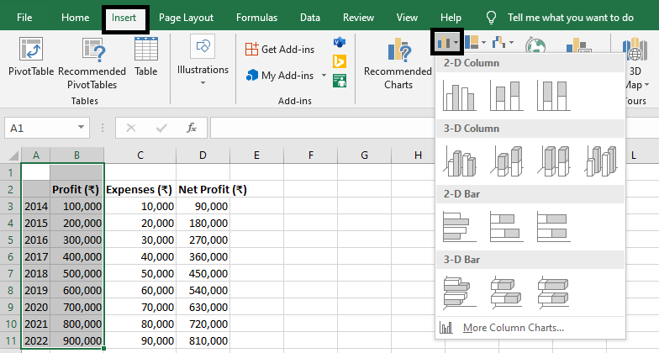Select 3-D Stacked Column chart
659x353 pixels.
click(x=506, y=161)
